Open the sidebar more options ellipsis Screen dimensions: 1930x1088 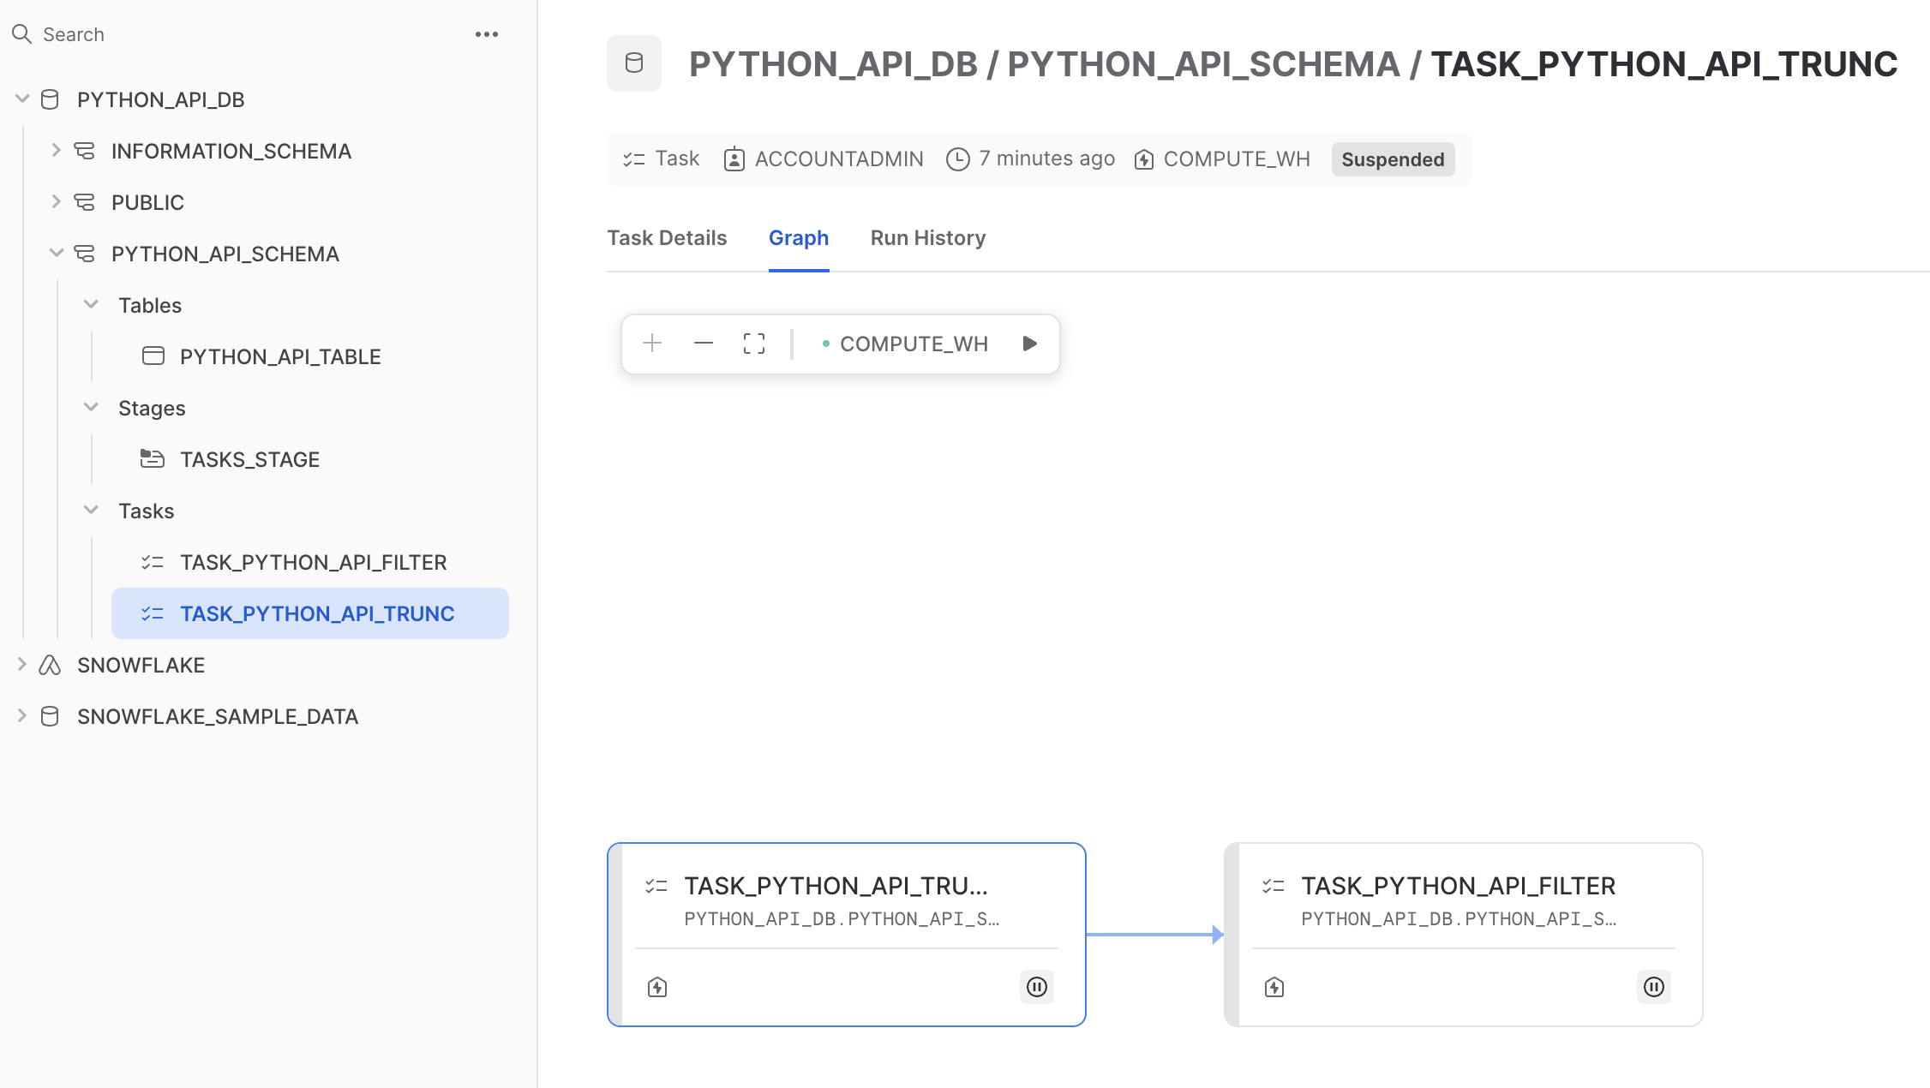click(x=487, y=34)
